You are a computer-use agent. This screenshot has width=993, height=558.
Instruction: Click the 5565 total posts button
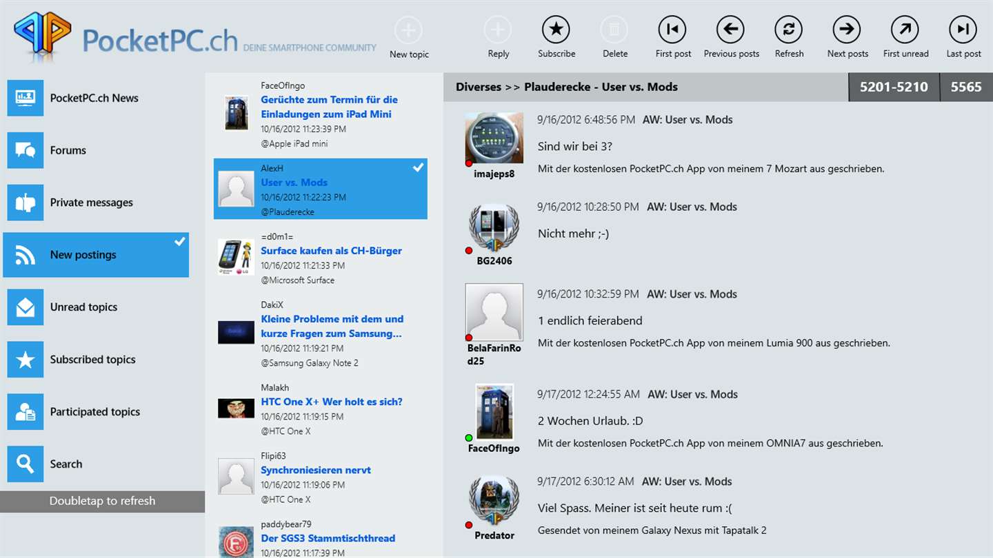point(966,87)
